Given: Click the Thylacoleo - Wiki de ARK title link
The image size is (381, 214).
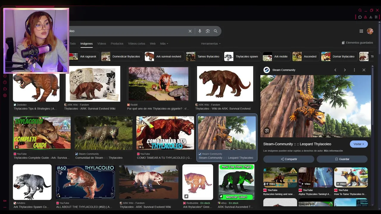Looking at the screenshot, I should coord(223,109).
